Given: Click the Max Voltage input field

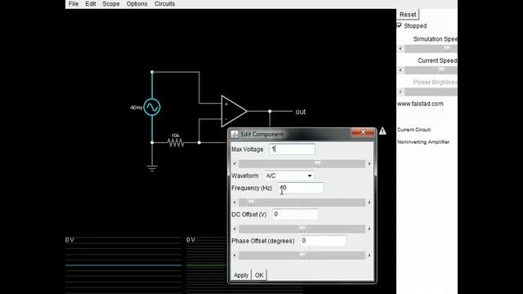Looking at the screenshot, I should (292, 149).
